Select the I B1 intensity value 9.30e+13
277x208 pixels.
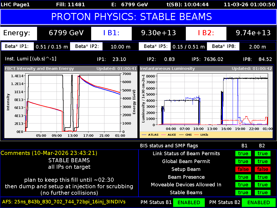159,34
